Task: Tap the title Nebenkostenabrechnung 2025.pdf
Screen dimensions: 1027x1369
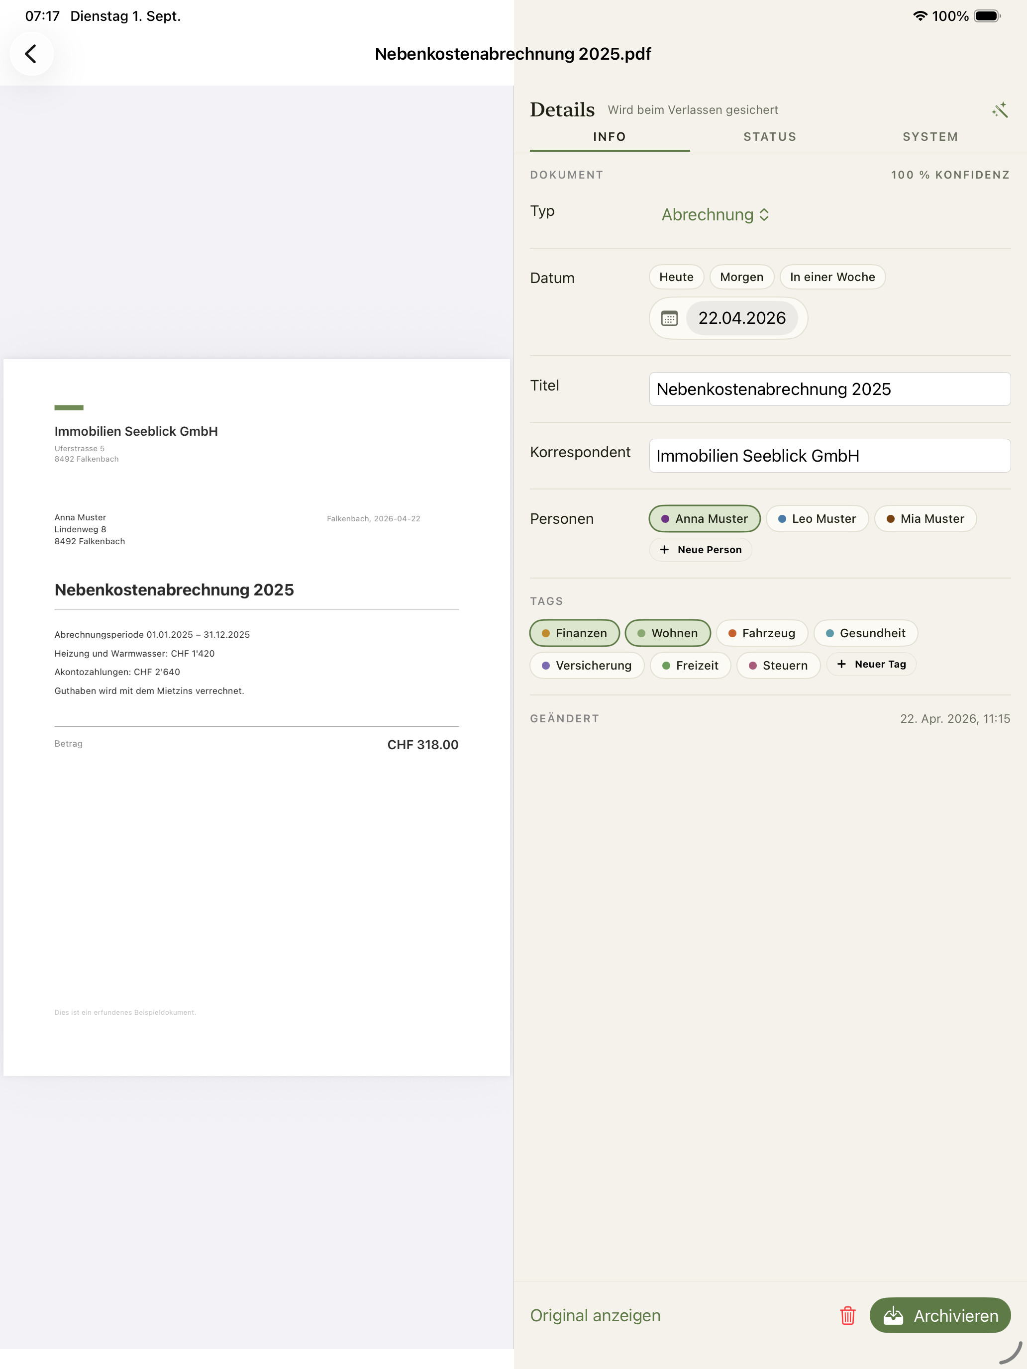Action: click(513, 54)
